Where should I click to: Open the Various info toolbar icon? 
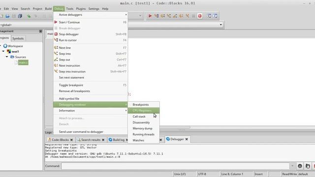(215, 16)
